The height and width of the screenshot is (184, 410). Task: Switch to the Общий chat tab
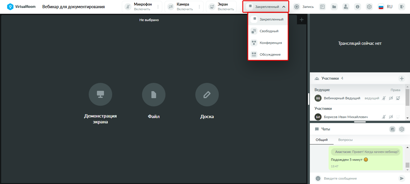(322, 140)
